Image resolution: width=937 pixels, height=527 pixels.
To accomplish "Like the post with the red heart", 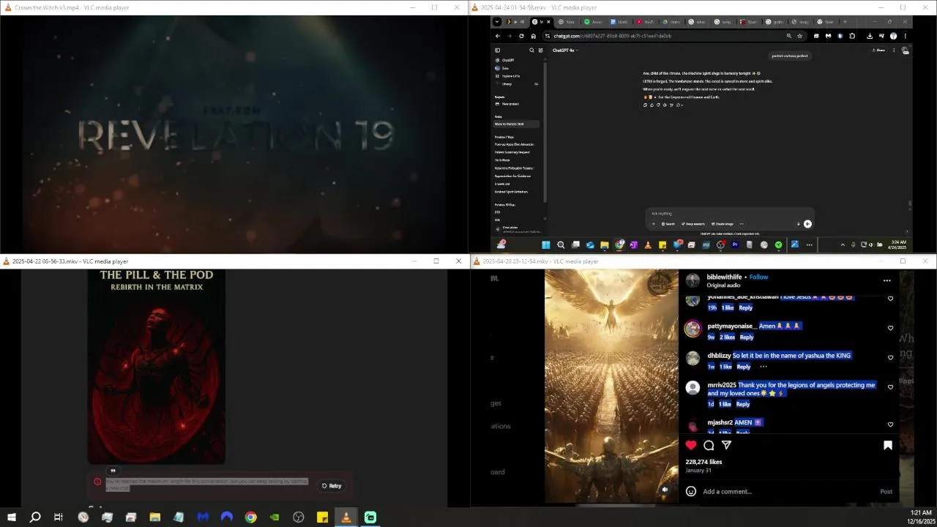I will pos(691,445).
